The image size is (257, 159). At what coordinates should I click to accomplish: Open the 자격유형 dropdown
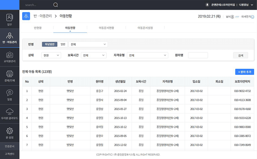coord(147,55)
